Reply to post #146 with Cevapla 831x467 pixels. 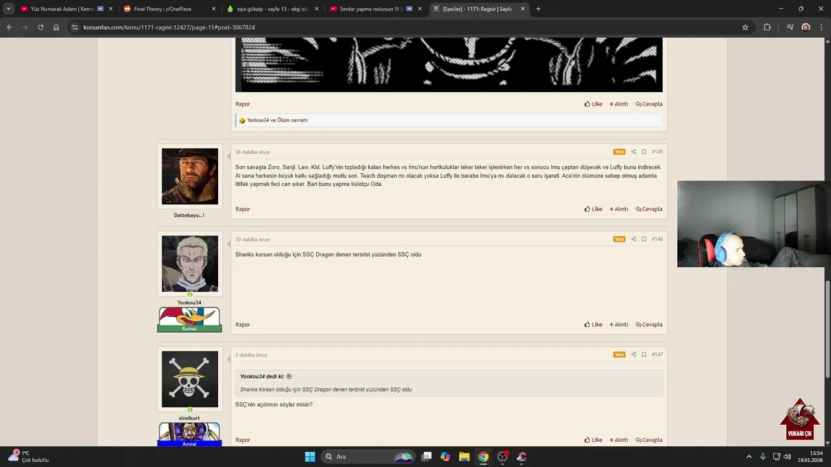pyautogui.click(x=649, y=324)
